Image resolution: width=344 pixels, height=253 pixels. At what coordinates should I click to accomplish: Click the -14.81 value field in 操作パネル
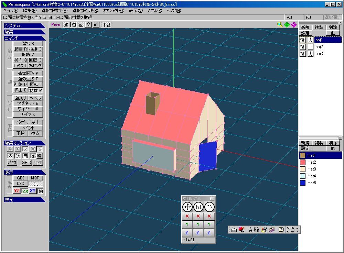[x=198, y=240]
